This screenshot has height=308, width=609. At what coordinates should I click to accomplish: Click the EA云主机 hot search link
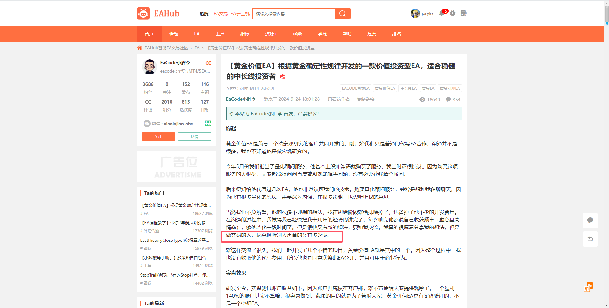pos(240,14)
